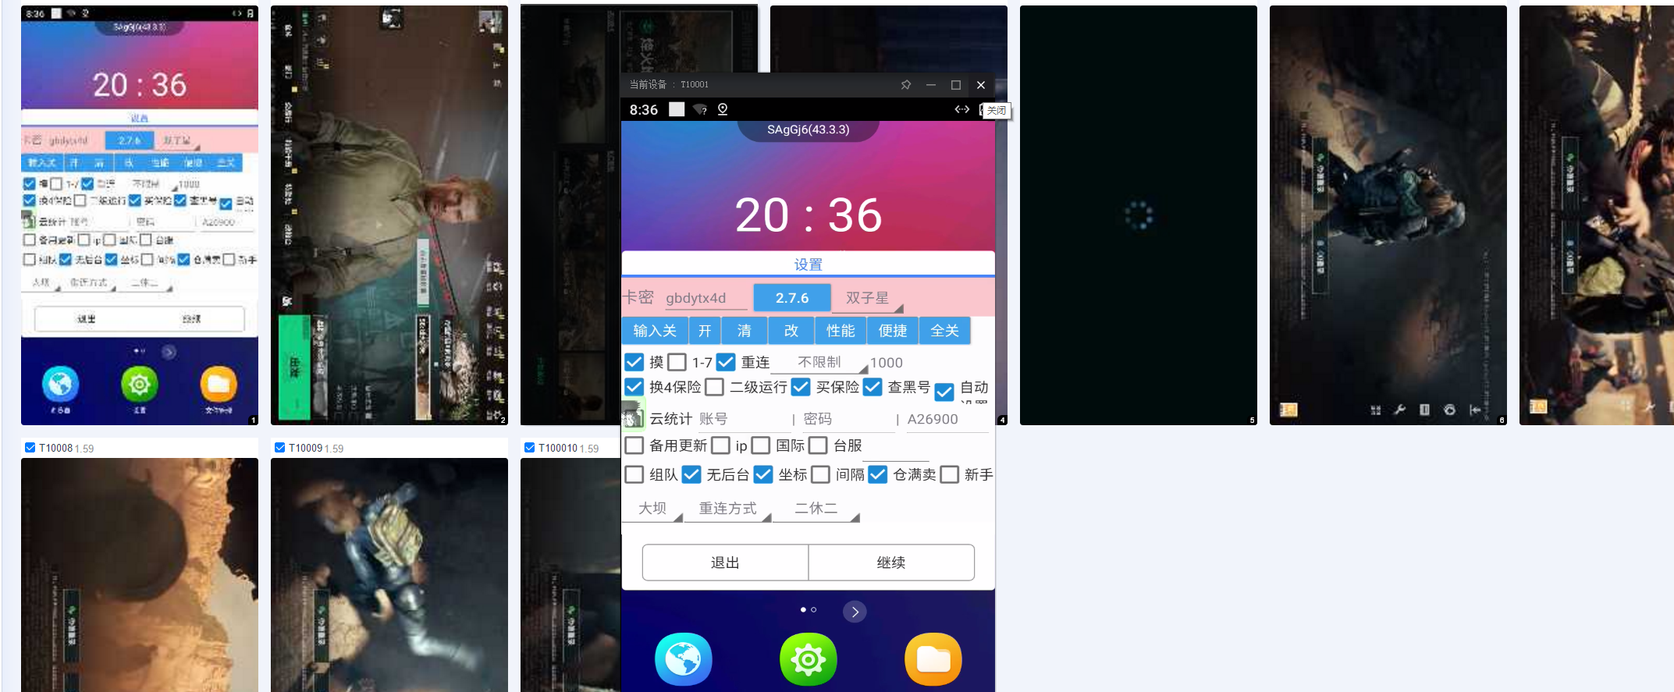Image resolution: width=1674 pixels, height=692 pixels.
Task: Open the green settings gear app
Action: click(x=808, y=659)
